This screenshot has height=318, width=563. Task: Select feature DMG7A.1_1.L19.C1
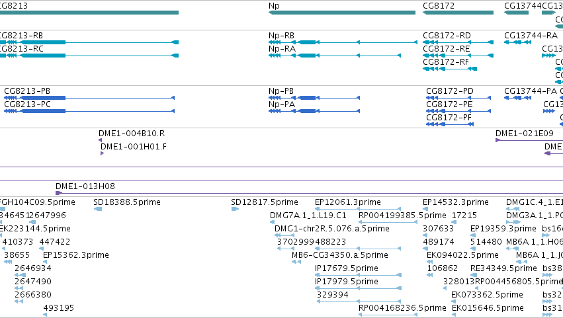(272, 222)
